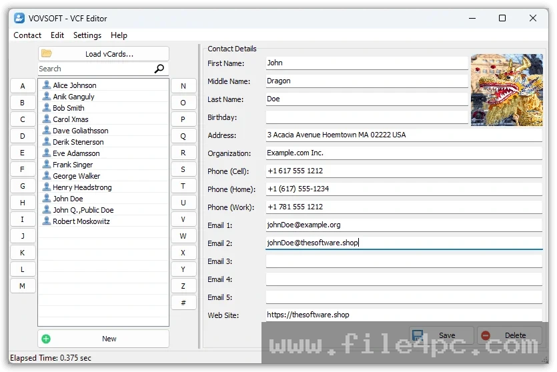Filter contacts by letter U
Image resolution: width=557 pixels, height=372 pixels.
pyautogui.click(x=183, y=203)
